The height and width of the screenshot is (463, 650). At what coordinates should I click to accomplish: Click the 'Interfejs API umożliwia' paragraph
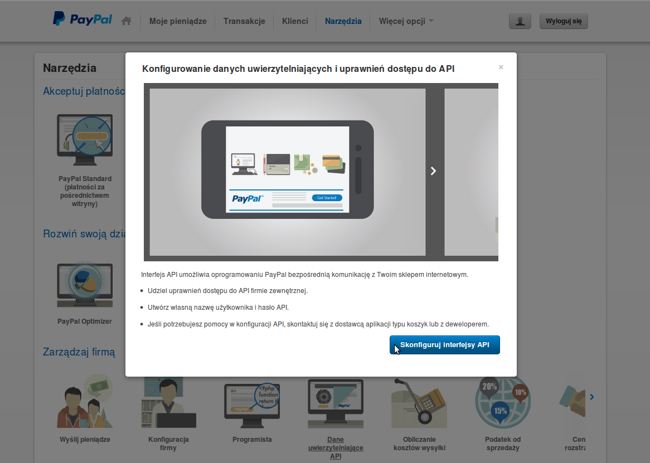[305, 275]
